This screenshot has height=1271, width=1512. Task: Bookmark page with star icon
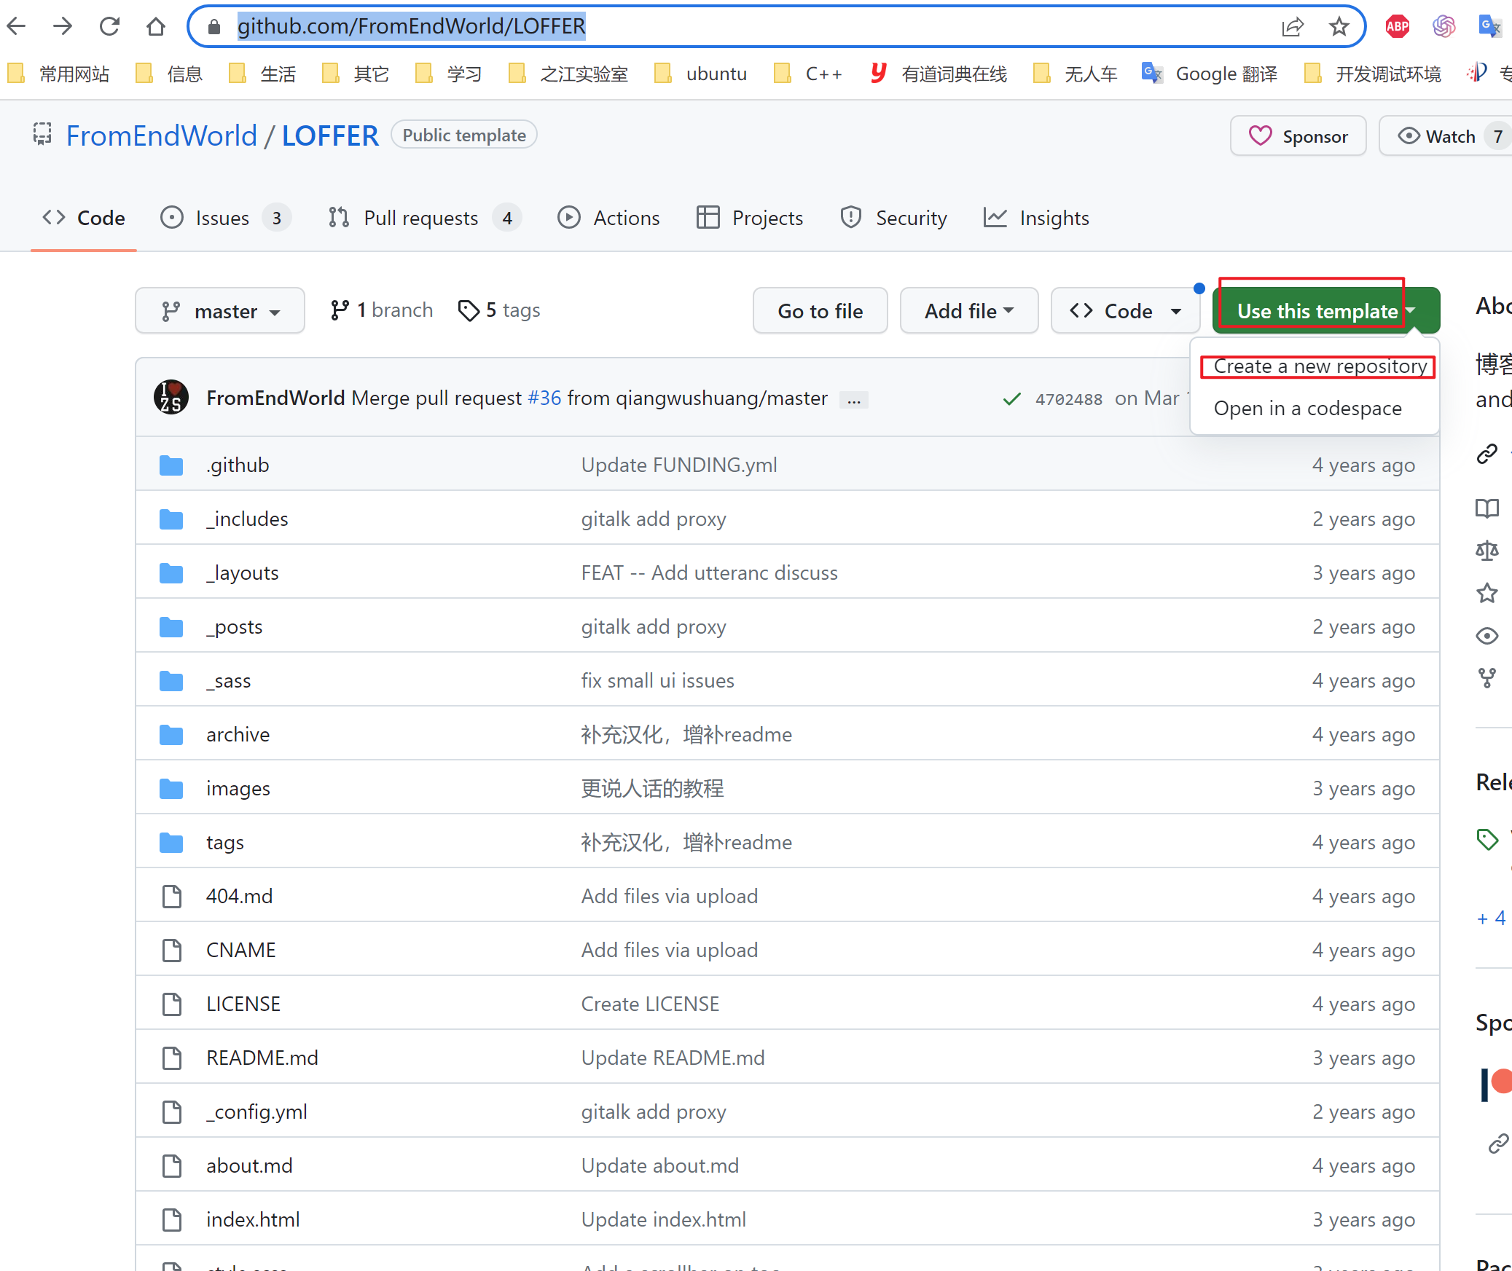pyautogui.click(x=1339, y=27)
